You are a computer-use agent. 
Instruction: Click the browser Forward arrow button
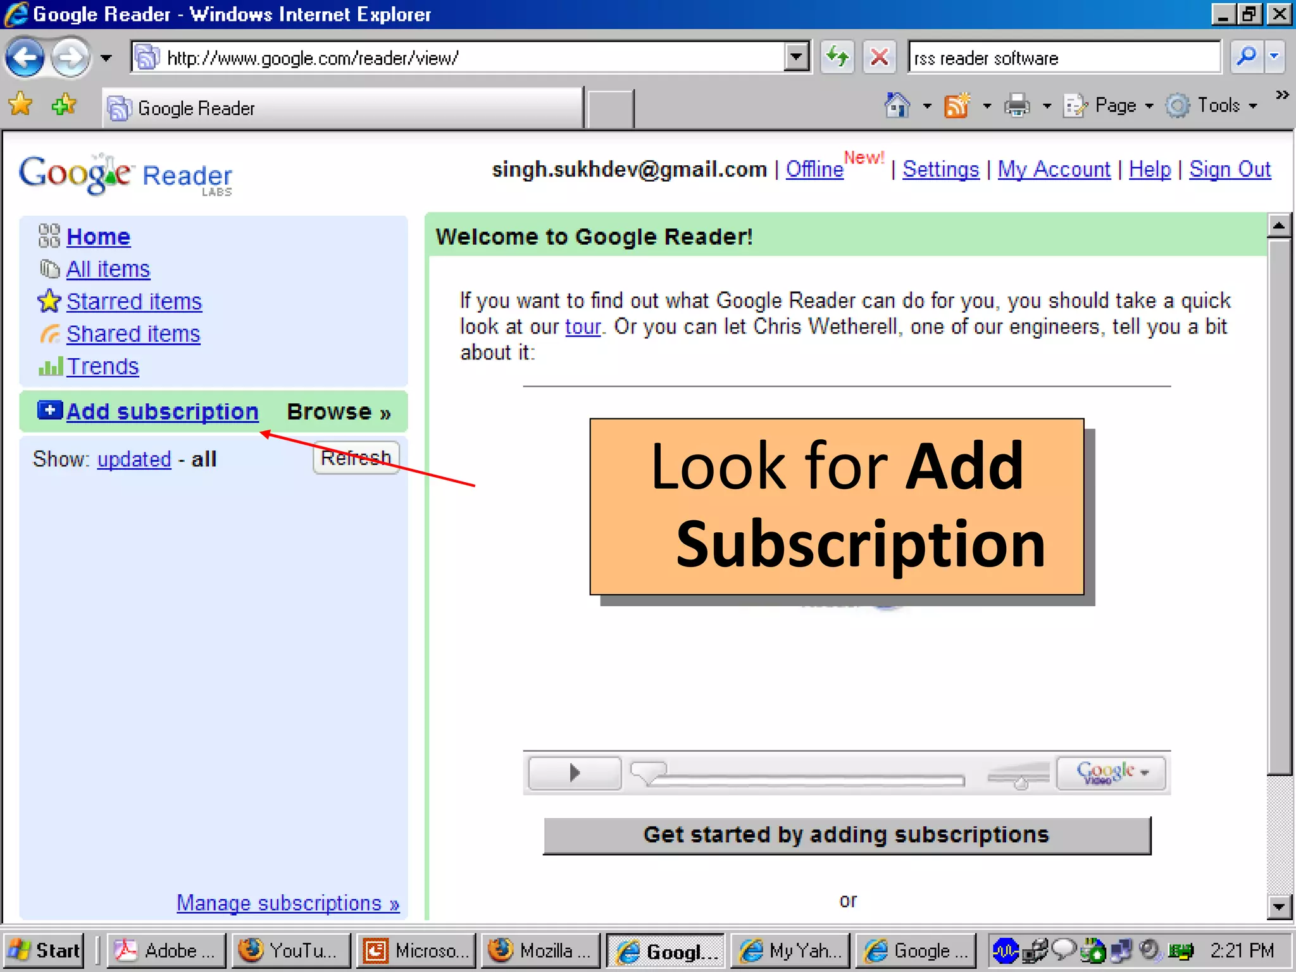pos(70,58)
